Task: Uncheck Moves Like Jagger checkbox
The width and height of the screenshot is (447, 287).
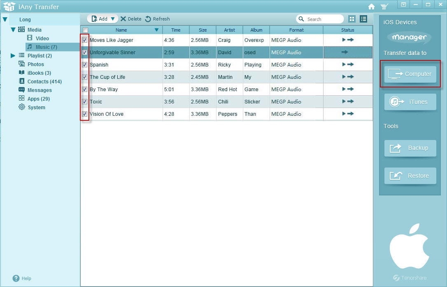Action: point(85,40)
